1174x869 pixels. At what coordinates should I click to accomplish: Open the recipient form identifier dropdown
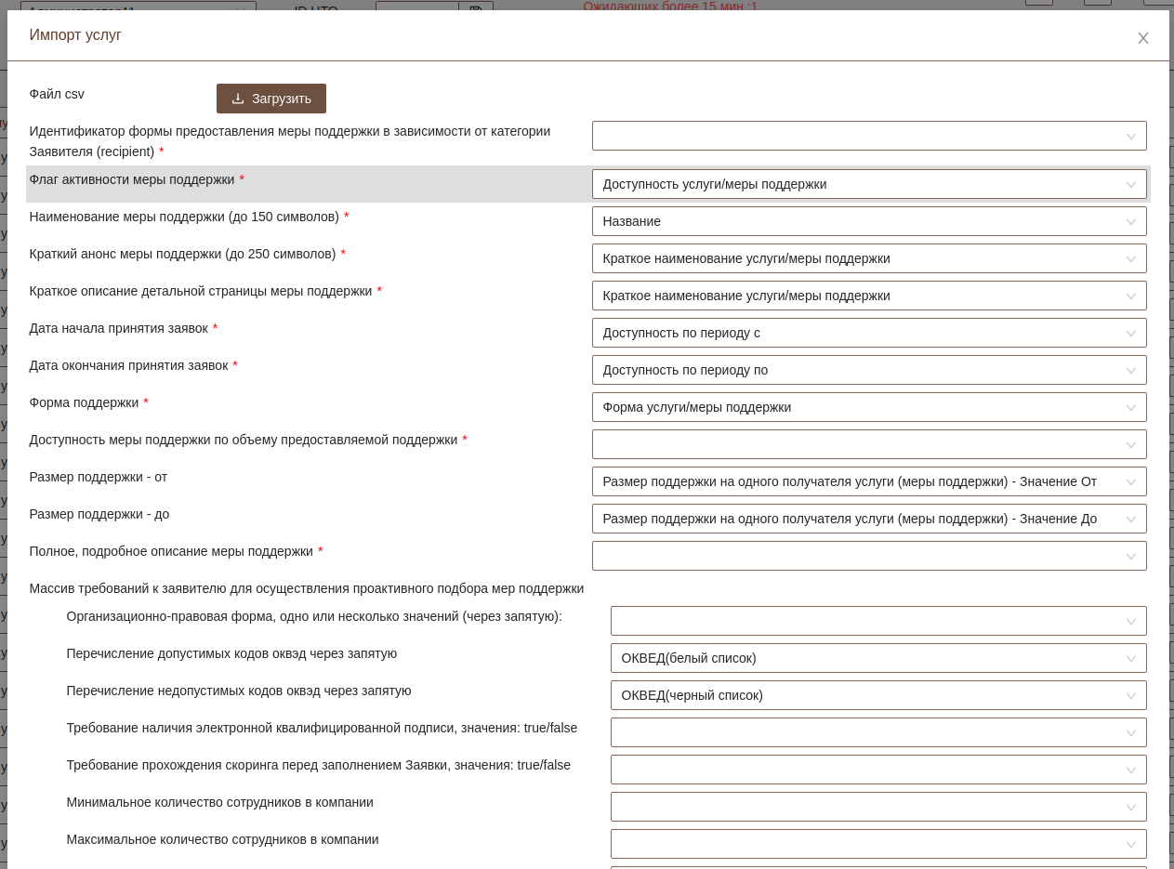click(868, 136)
